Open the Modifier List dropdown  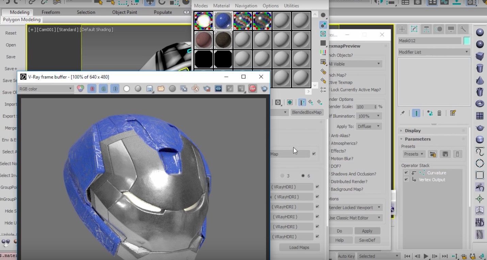[x=434, y=52]
